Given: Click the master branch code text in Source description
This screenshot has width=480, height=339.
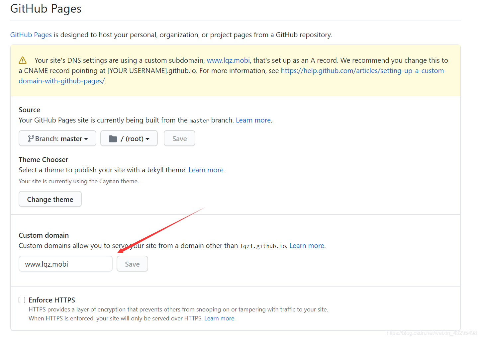Looking at the screenshot, I should [199, 121].
